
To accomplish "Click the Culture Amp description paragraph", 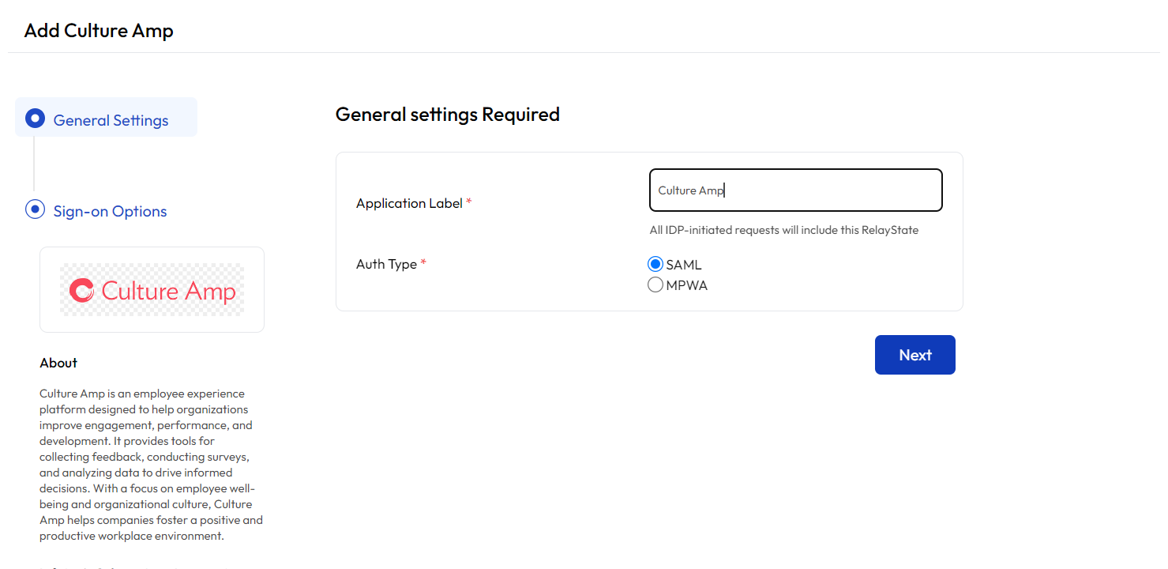I will (151, 465).
